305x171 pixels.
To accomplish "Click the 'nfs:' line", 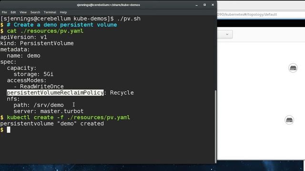I will click(13, 99).
